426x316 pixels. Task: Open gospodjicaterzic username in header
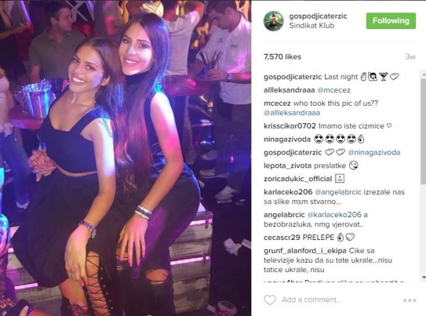click(x=318, y=16)
